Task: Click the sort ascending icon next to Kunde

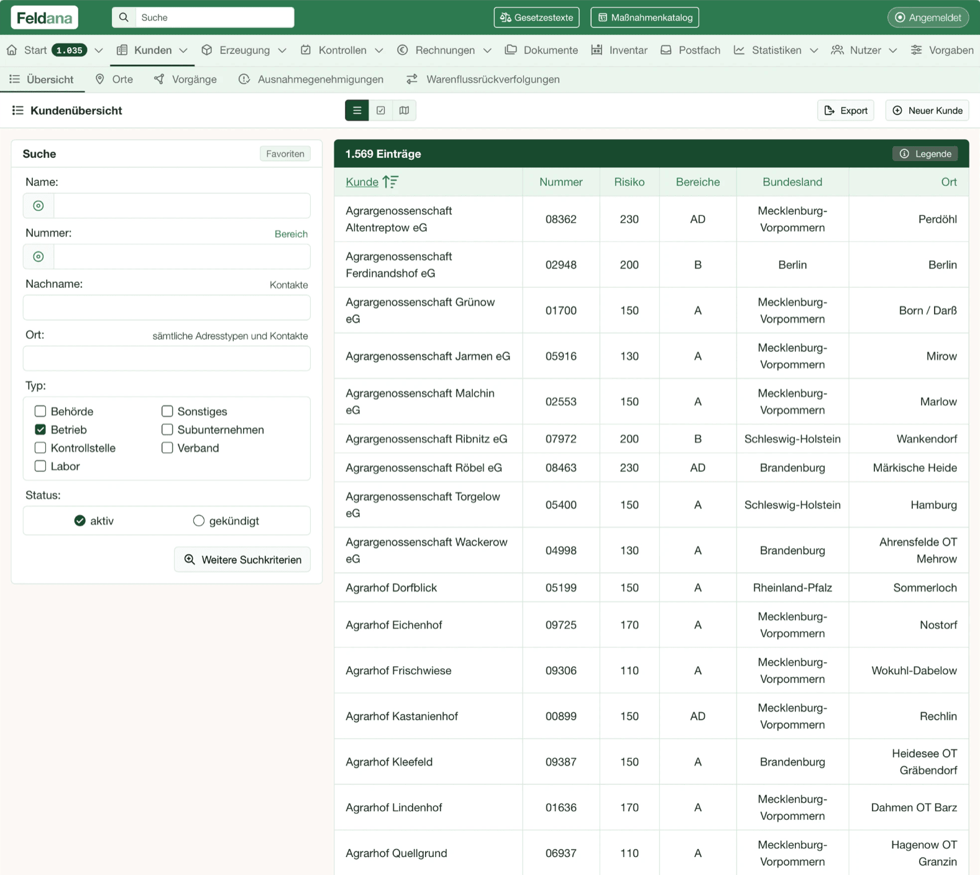Action: click(x=390, y=182)
